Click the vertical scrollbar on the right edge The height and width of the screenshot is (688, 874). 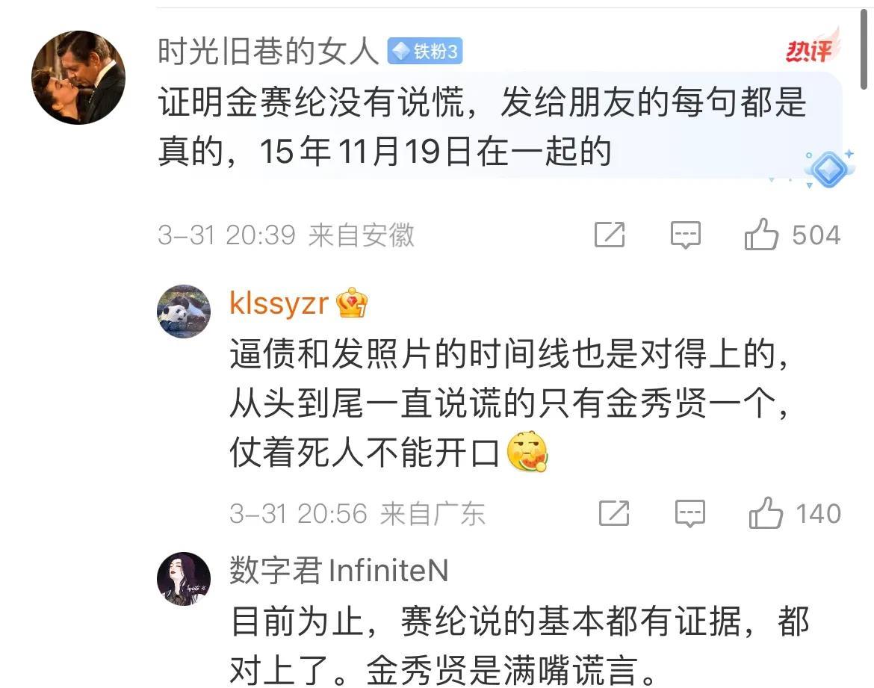coord(864,50)
